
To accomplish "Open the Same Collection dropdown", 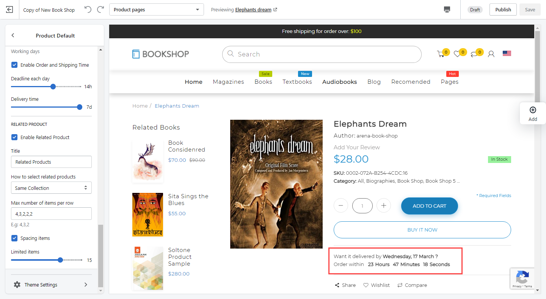I will (51, 188).
